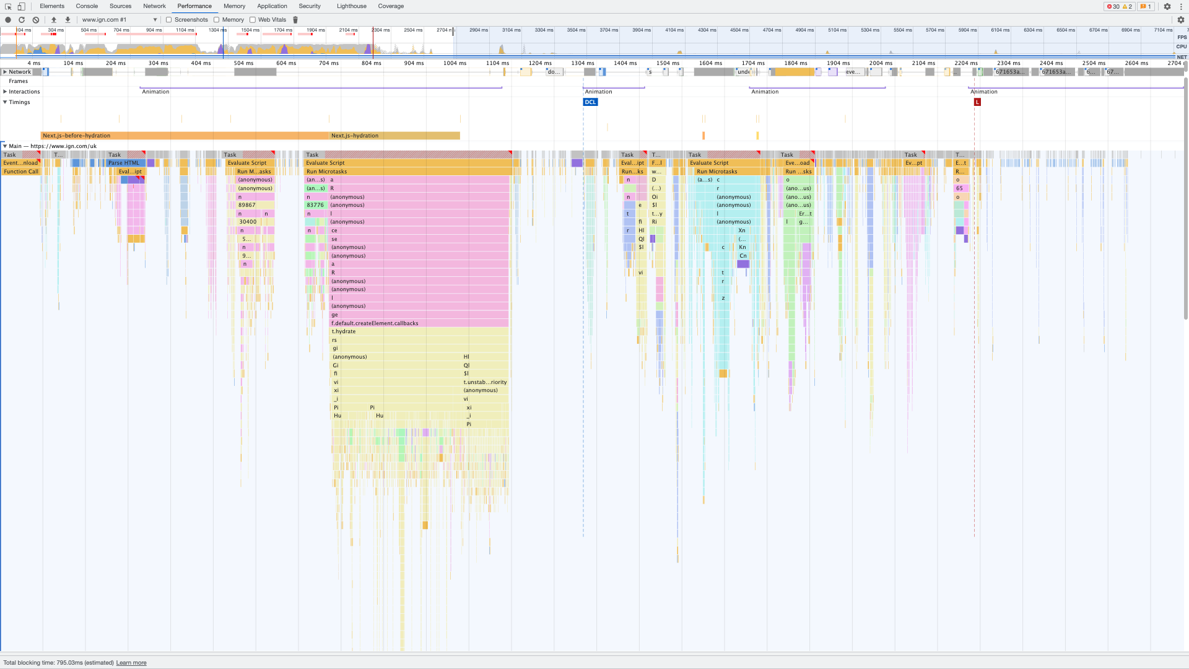Image resolution: width=1189 pixels, height=669 pixels.
Task: Switch to the Memory tab
Action: pos(234,6)
